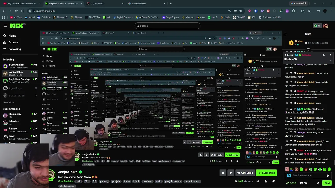Image resolution: width=335 pixels, height=188 pixels.
Task: Click the Chrome reload page icon
Action: tap(16, 11)
